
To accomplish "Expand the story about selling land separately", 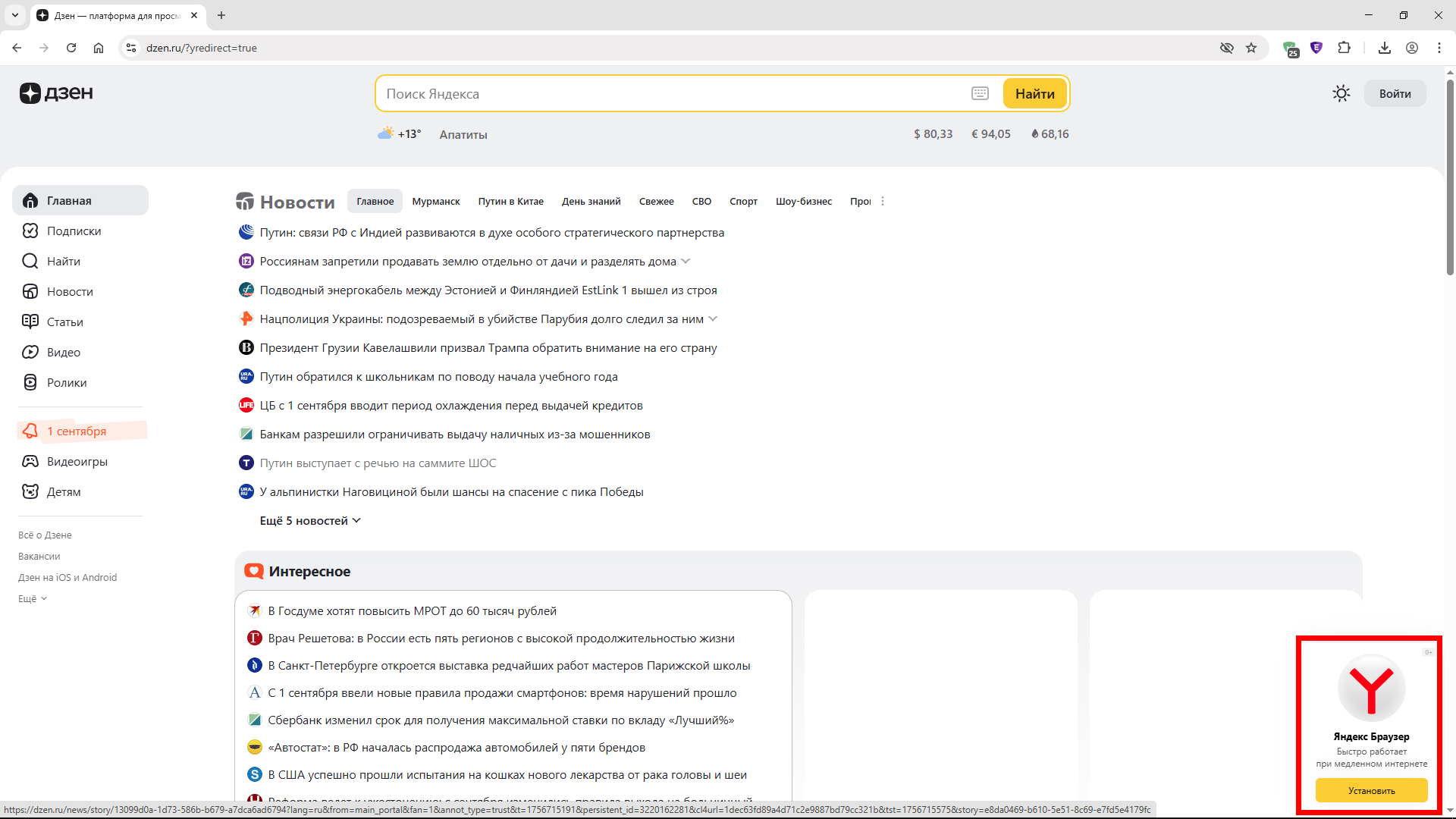I will tap(686, 261).
